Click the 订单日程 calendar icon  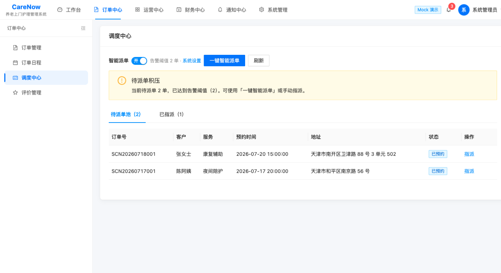(15, 63)
